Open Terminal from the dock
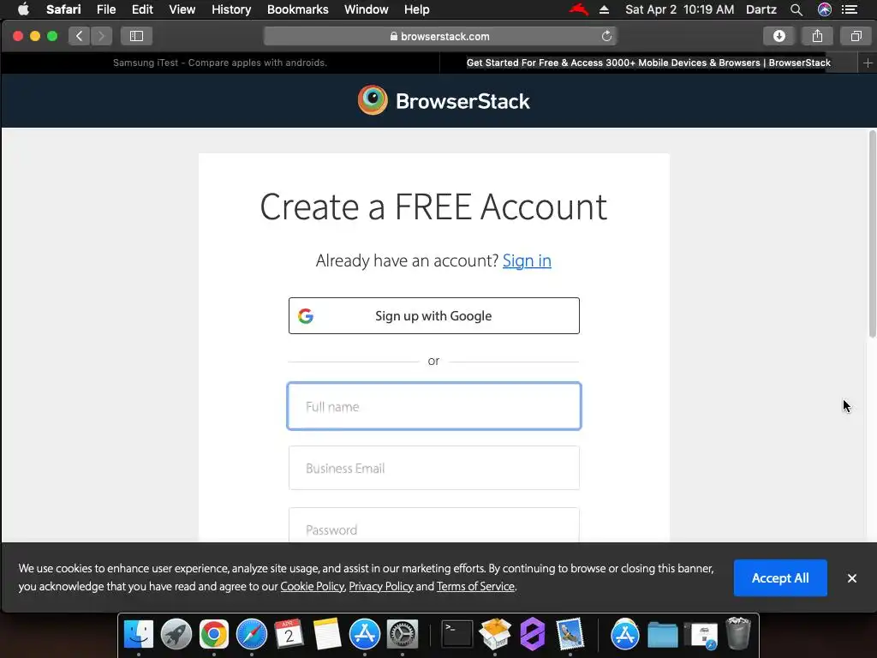 [x=457, y=635]
